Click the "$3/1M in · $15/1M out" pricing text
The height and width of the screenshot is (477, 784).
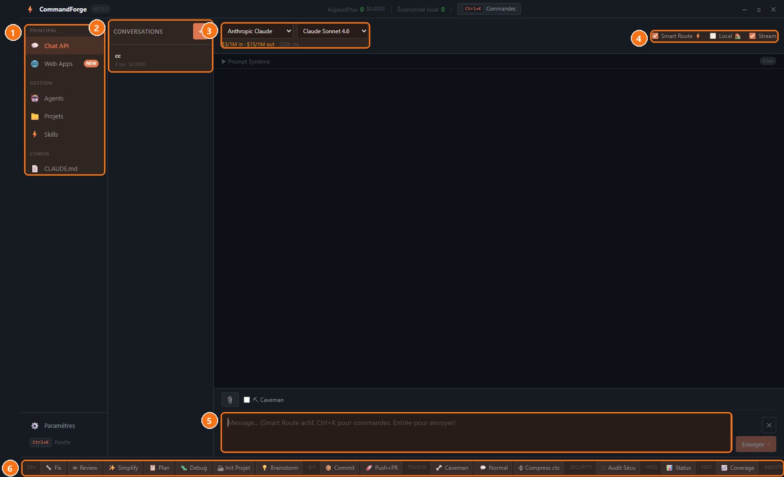248,44
